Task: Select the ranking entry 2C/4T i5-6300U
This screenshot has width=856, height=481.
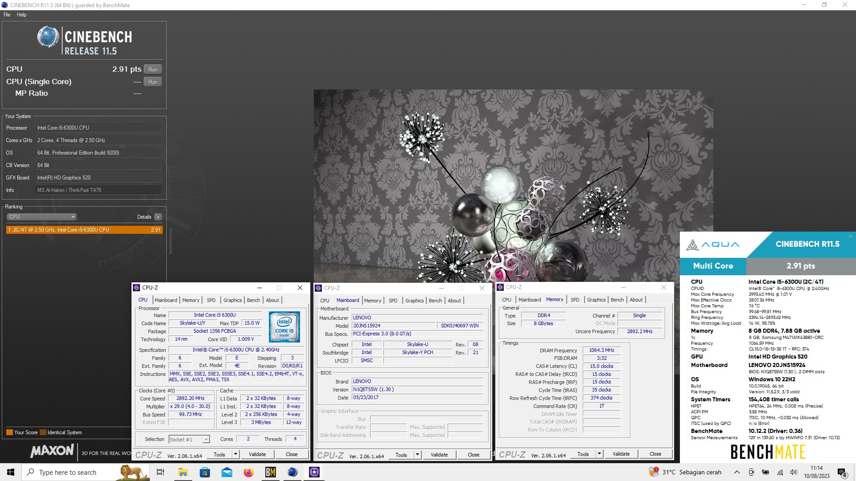Action: pyautogui.click(x=84, y=230)
